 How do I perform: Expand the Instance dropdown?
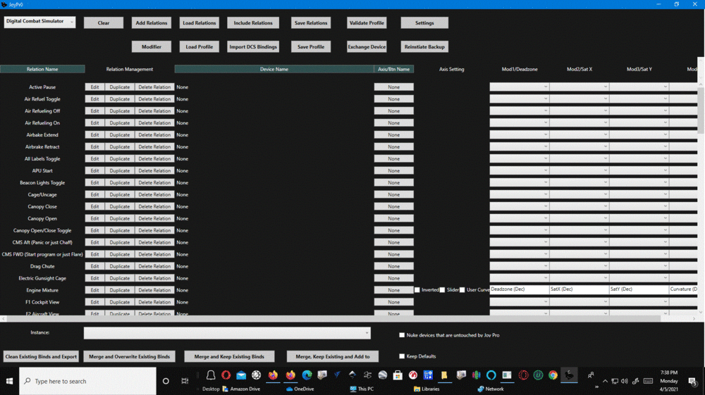pyautogui.click(x=227, y=332)
